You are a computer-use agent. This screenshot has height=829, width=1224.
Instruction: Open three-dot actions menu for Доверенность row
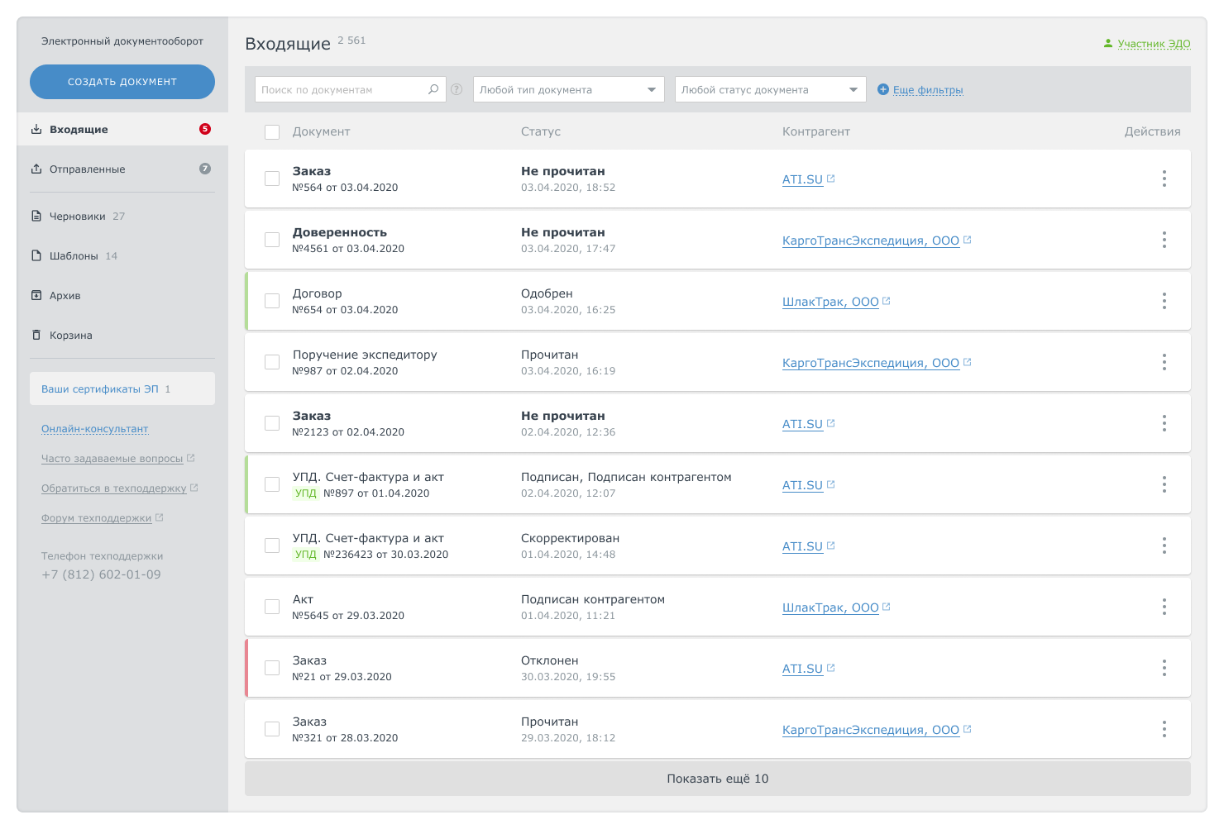pos(1164,240)
